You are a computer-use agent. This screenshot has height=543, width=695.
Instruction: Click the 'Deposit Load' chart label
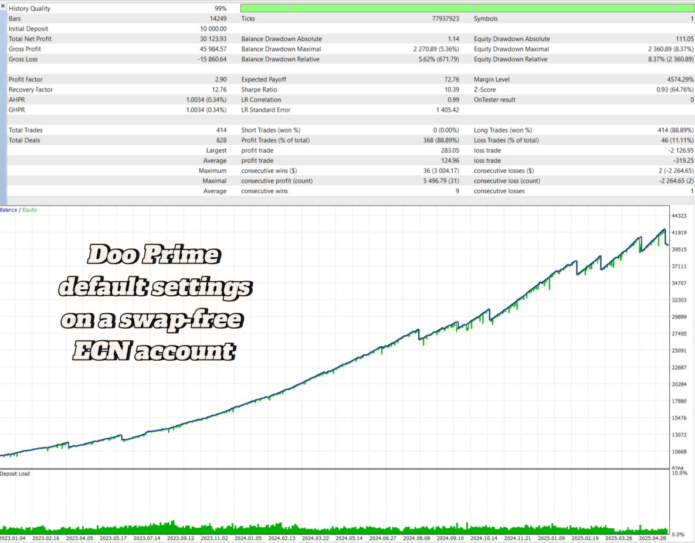(15, 473)
